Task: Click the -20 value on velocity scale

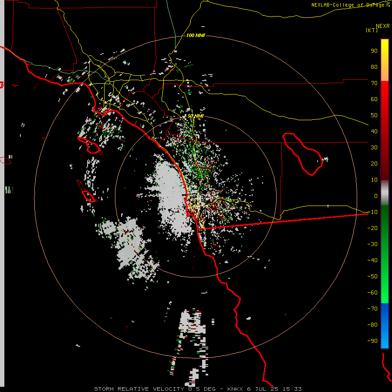Action: (x=372, y=228)
